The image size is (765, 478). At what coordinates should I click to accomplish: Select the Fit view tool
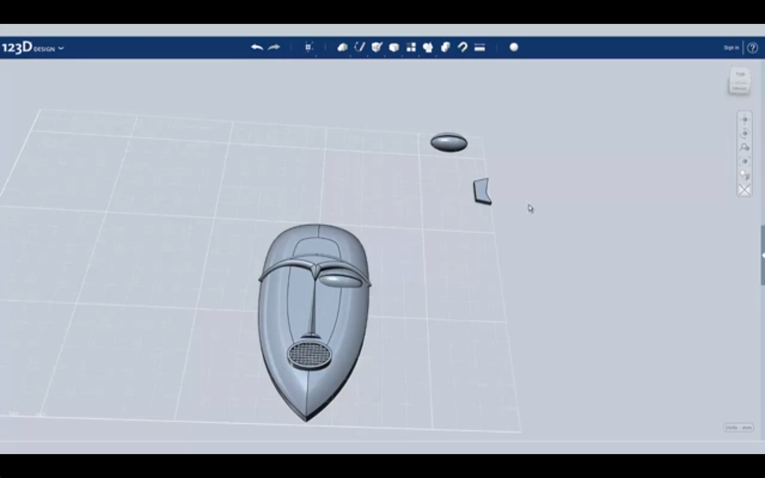[x=744, y=161]
